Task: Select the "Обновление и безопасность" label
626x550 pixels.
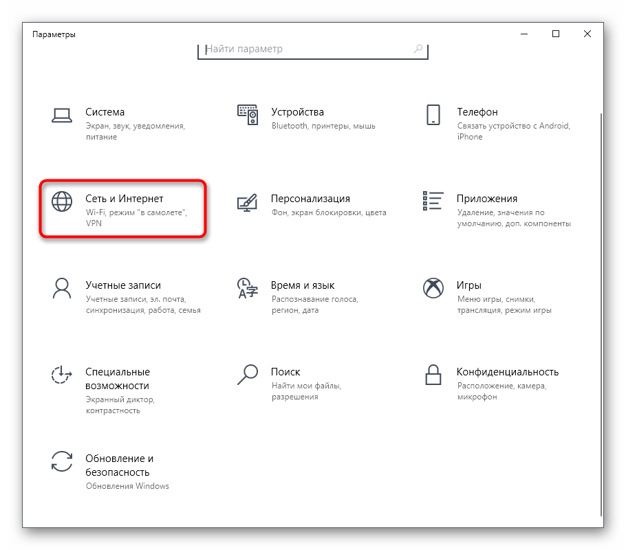Action: (118, 465)
